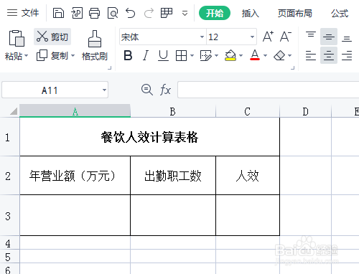Expand the eraser clear dropdown arrow
The height and width of the screenshot is (274, 359).
[x=290, y=56]
